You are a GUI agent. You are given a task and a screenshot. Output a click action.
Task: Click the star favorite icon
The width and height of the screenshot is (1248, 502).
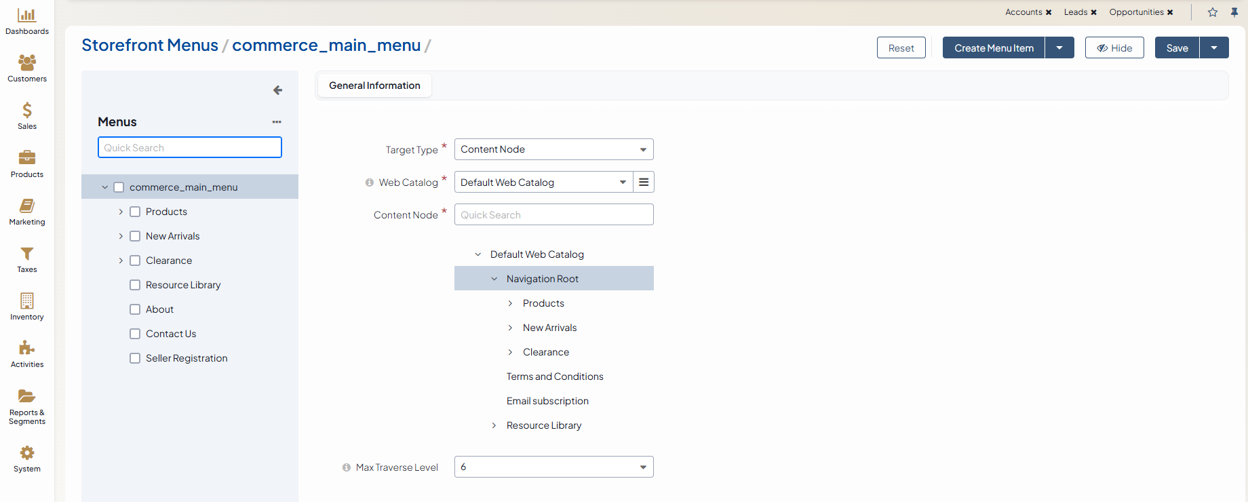pyautogui.click(x=1213, y=12)
